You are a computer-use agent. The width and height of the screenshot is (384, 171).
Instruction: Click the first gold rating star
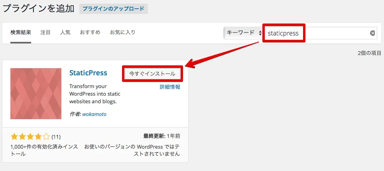(14, 137)
